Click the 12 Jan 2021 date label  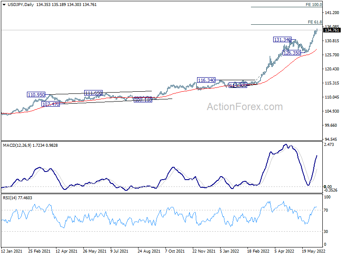pyautogui.click(x=12, y=252)
